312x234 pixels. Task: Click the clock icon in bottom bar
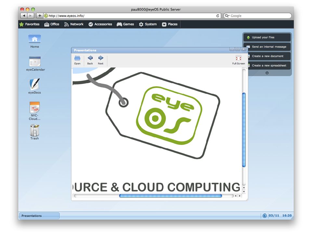[265, 216]
